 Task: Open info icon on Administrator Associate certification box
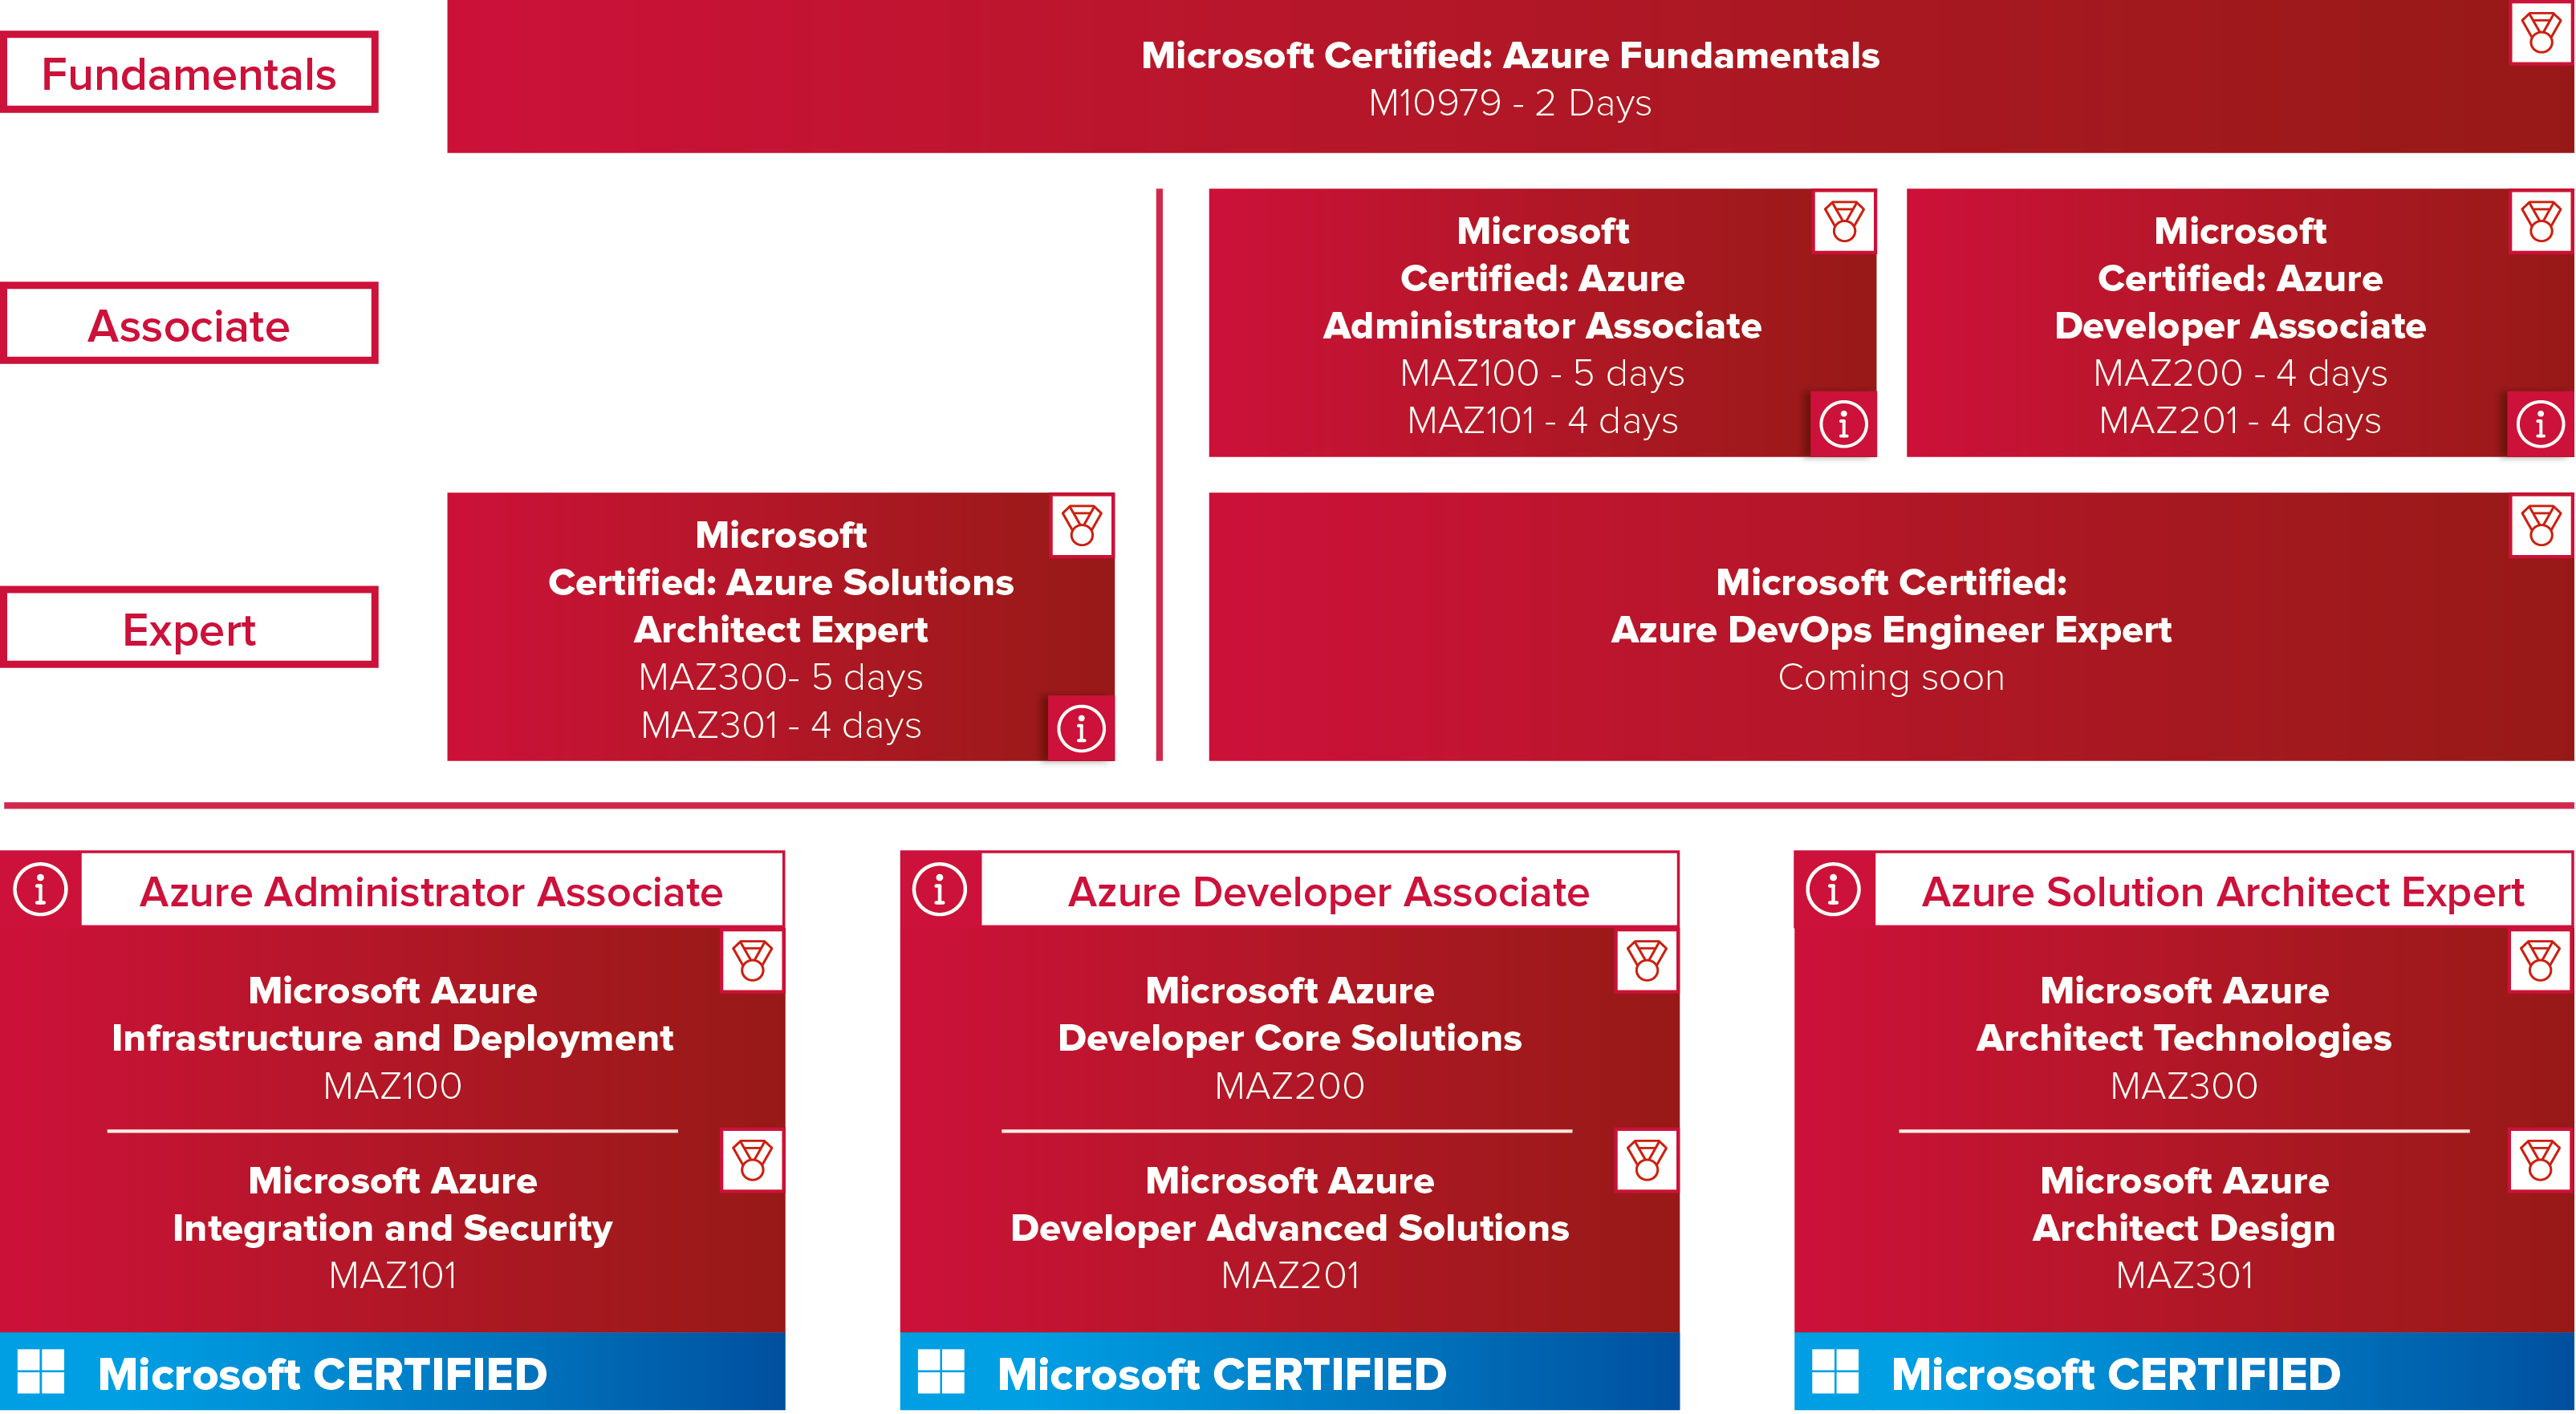click(x=1843, y=423)
